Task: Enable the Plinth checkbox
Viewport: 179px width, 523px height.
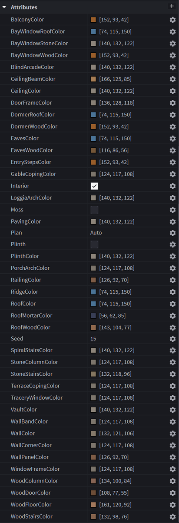Action: coord(94,245)
